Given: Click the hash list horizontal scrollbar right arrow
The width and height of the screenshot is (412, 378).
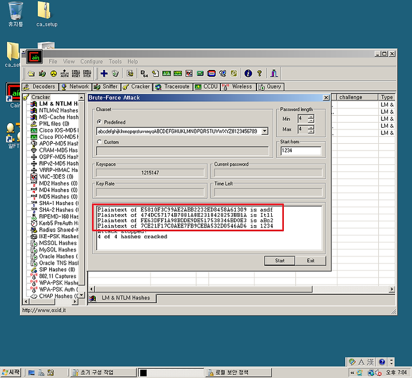Looking at the screenshot, I should tap(392, 289).
